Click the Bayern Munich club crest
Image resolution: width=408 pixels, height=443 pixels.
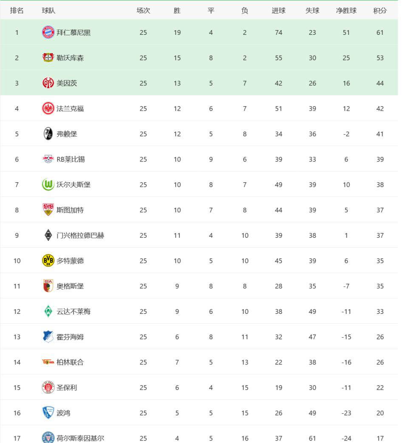pyautogui.click(x=48, y=32)
